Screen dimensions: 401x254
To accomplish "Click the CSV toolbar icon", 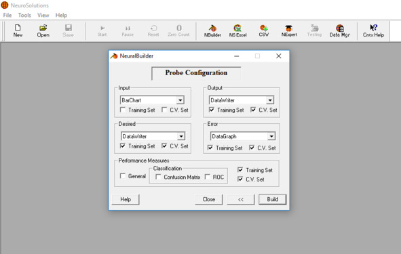I will point(264,31).
